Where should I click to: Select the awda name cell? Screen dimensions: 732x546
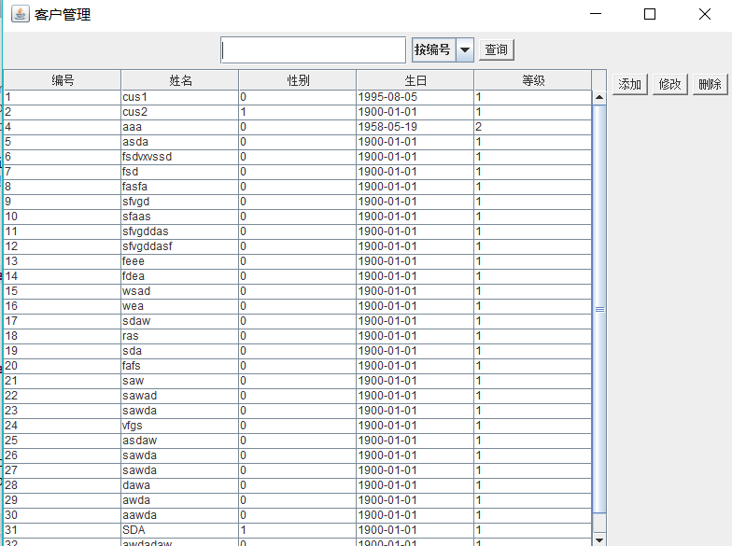179,500
